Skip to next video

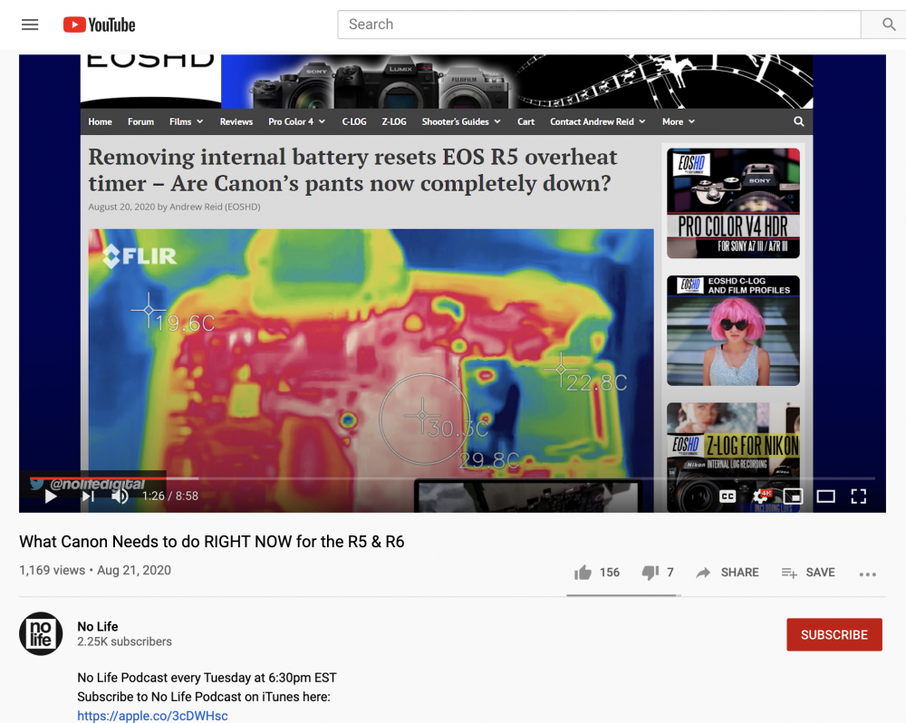88,496
